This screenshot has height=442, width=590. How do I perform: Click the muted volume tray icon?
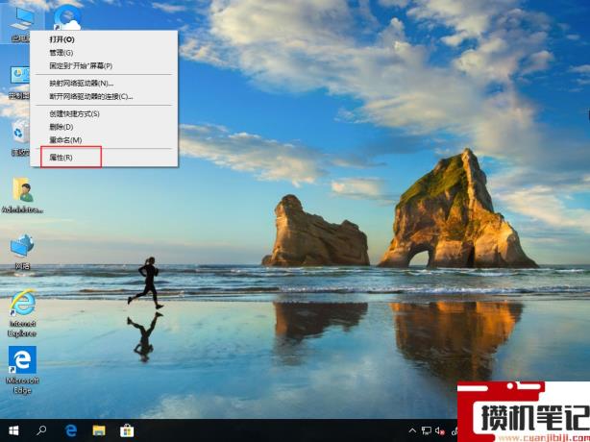tap(439, 430)
